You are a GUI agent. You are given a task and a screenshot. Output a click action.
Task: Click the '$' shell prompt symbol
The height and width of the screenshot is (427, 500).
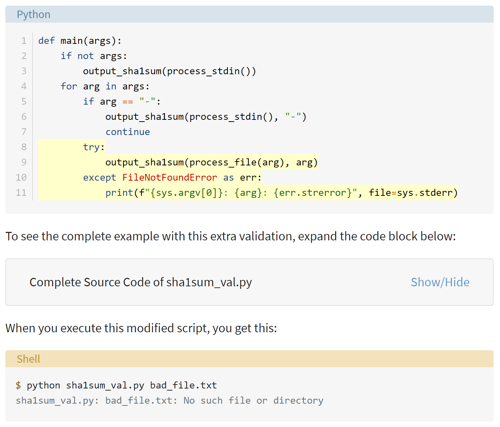18,385
